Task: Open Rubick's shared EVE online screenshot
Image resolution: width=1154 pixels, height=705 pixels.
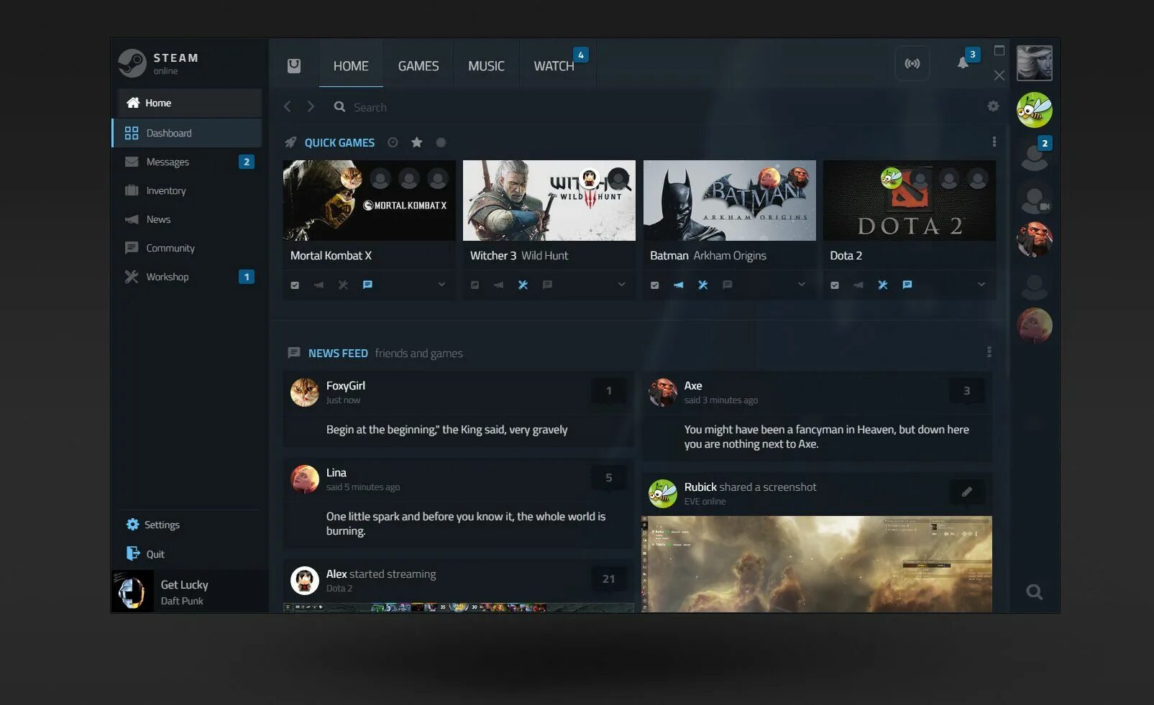Action: click(x=817, y=564)
